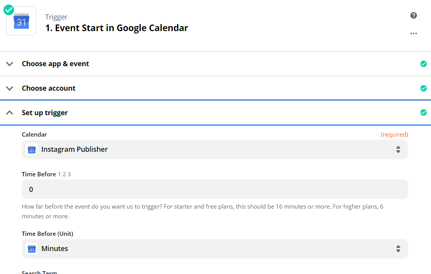Click the green checkmark badge on trigger icon
This screenshot has width=431, height=274.
(9, 10)
